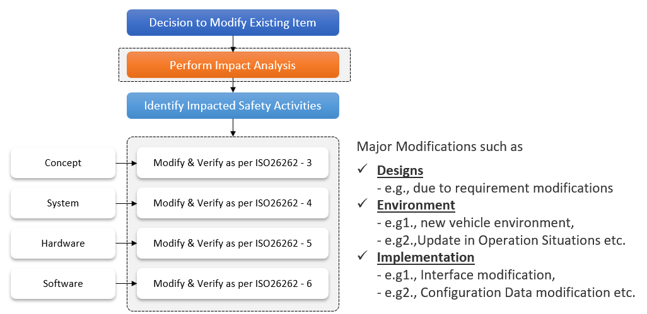Click the checkmark beside Implementation
This screenshot has height=314, width=647.
pyautogui.click(x=363, y=256)
